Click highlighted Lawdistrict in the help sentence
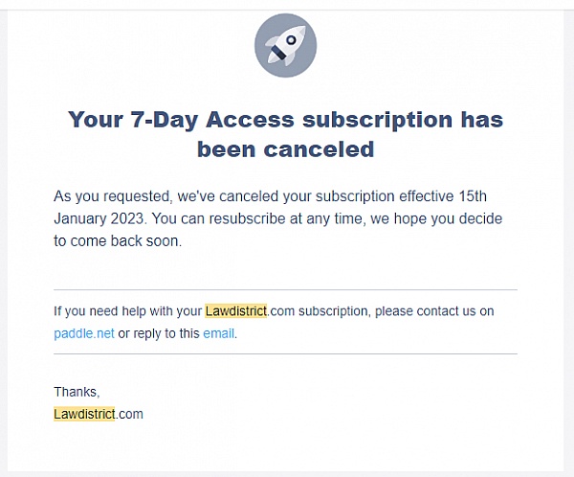Screen dimensions: 574x477 (236, 311)
